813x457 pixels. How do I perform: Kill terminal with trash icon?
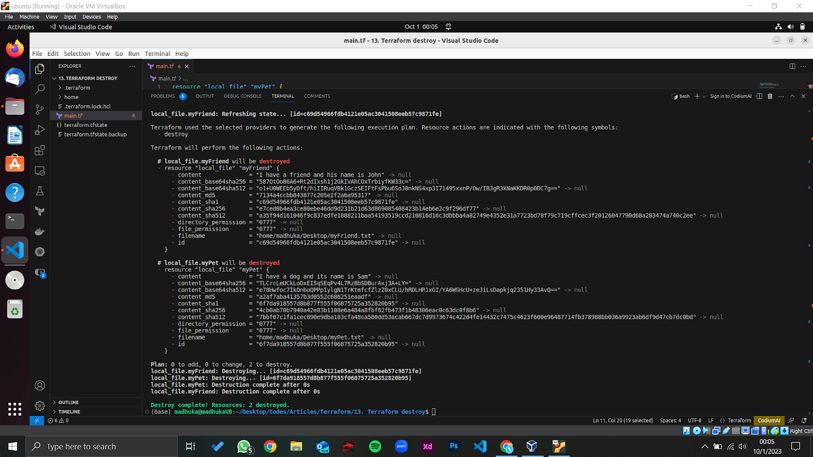[x=770, y=96]
